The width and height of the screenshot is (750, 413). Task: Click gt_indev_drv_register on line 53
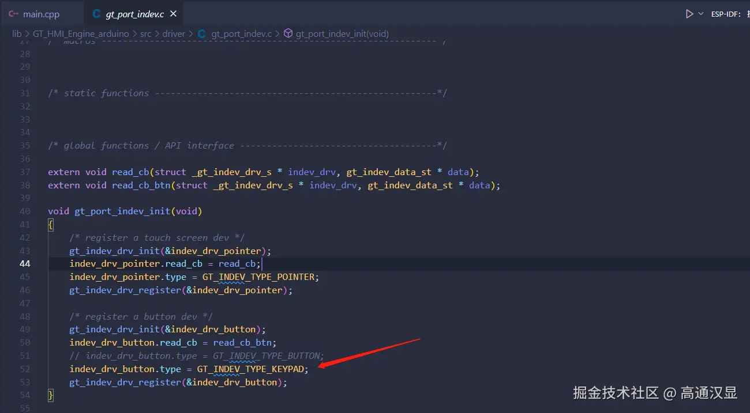click(125, 382)
